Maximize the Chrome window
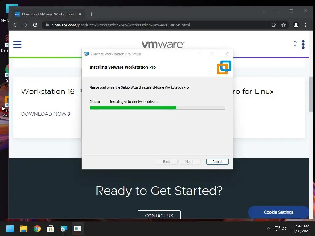The height and width of the screenshot is (236, 315). (291, 11)
